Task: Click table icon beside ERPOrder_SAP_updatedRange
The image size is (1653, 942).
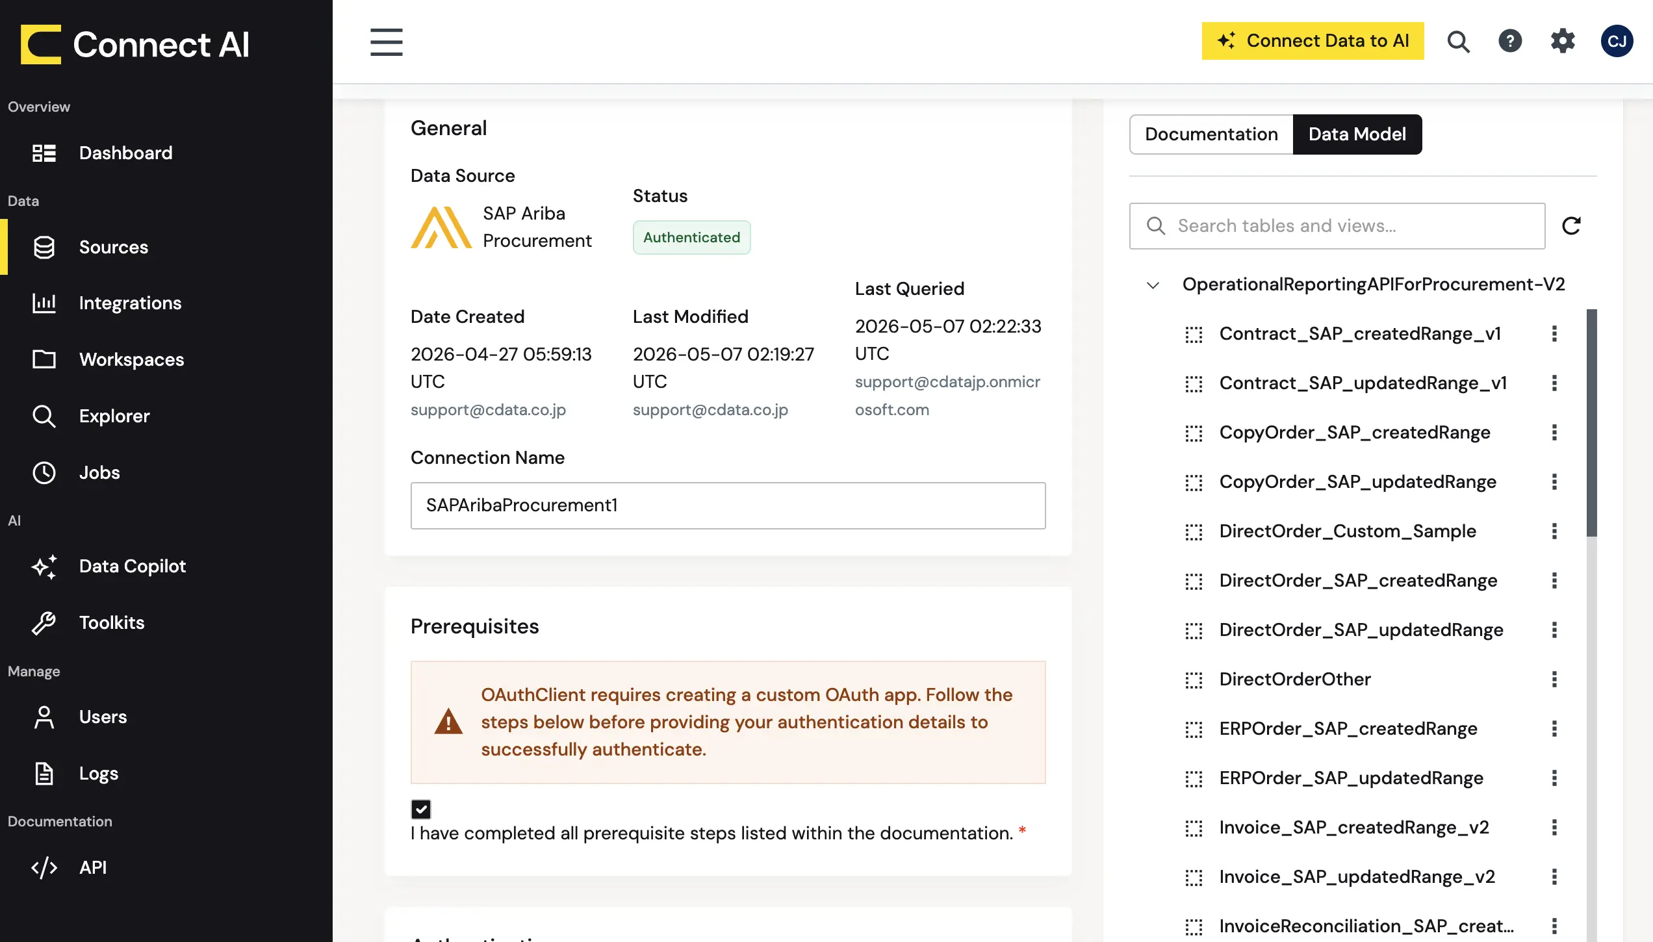Action: 1194,779
